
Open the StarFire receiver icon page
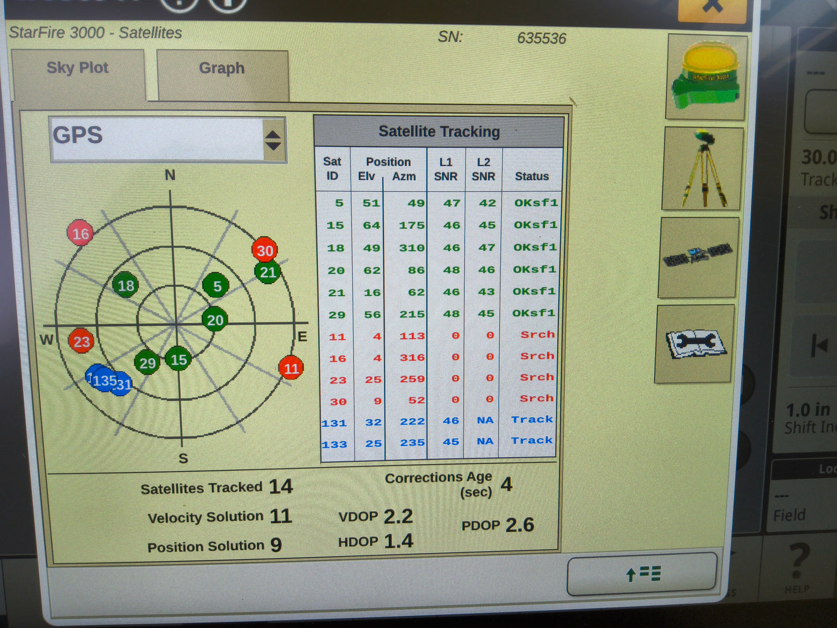click(706, 76)
